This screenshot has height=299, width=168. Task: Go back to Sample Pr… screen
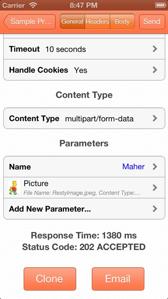tap(29, 22)
